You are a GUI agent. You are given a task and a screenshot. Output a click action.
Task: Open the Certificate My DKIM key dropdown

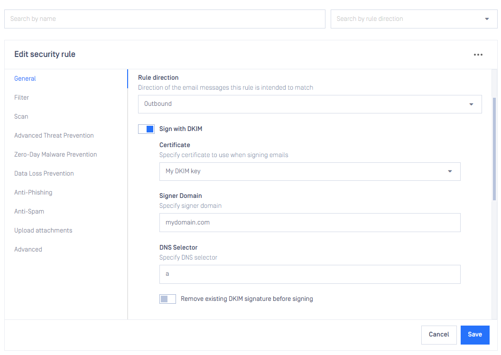(x=310, y=172)
